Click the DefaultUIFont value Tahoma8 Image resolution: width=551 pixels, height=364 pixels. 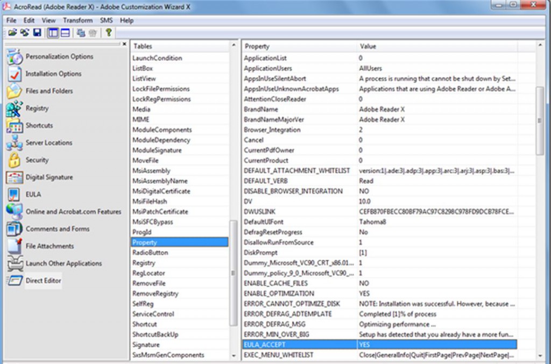pyautogui.click(x=372, y=222)
